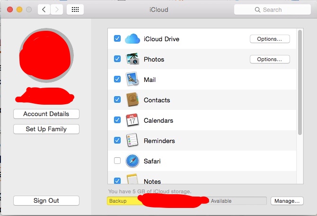
Task: Close the iCloud preferences window
Action: click(10, 9)
